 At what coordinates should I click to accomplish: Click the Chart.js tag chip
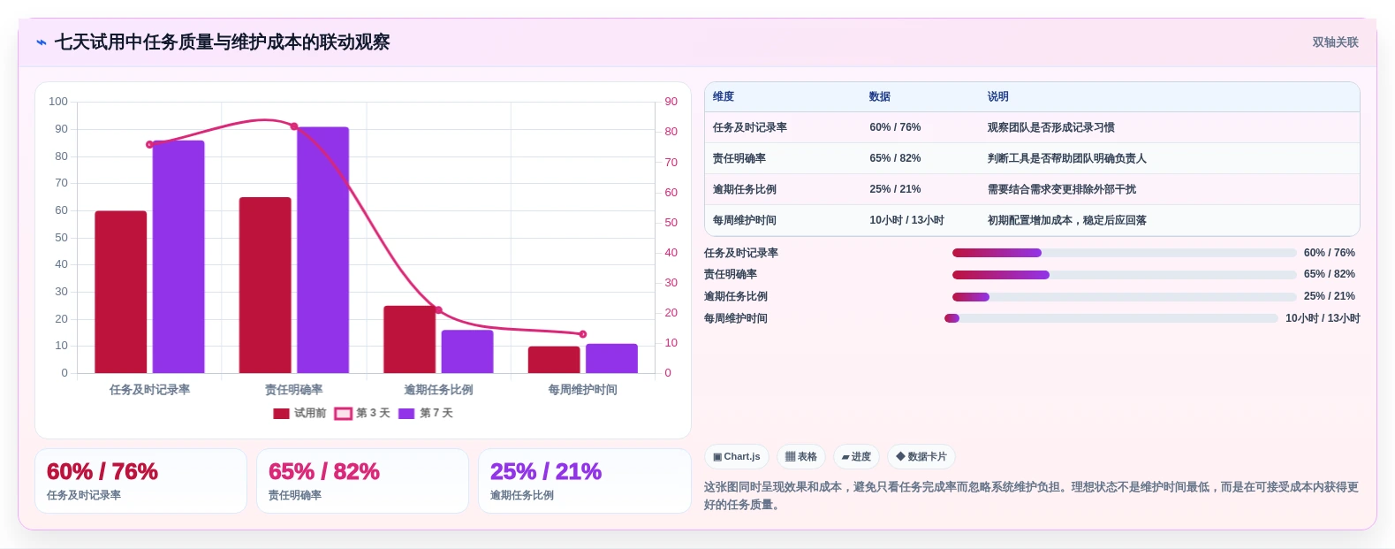click(x=737, y=457)
